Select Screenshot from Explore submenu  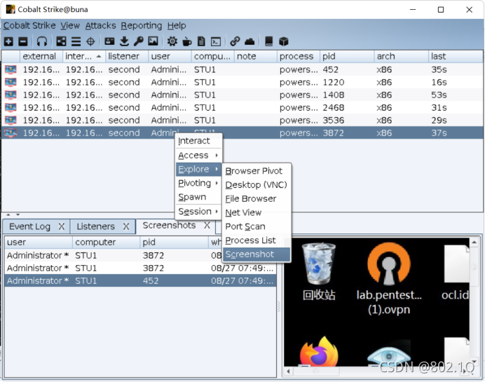(257, 254)
